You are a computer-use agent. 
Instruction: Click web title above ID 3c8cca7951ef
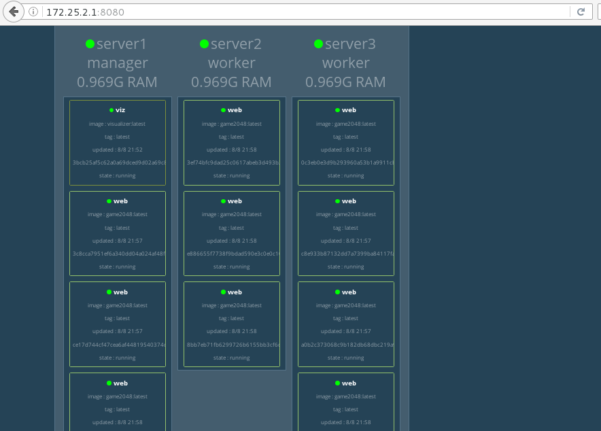(x=120, y=201)
